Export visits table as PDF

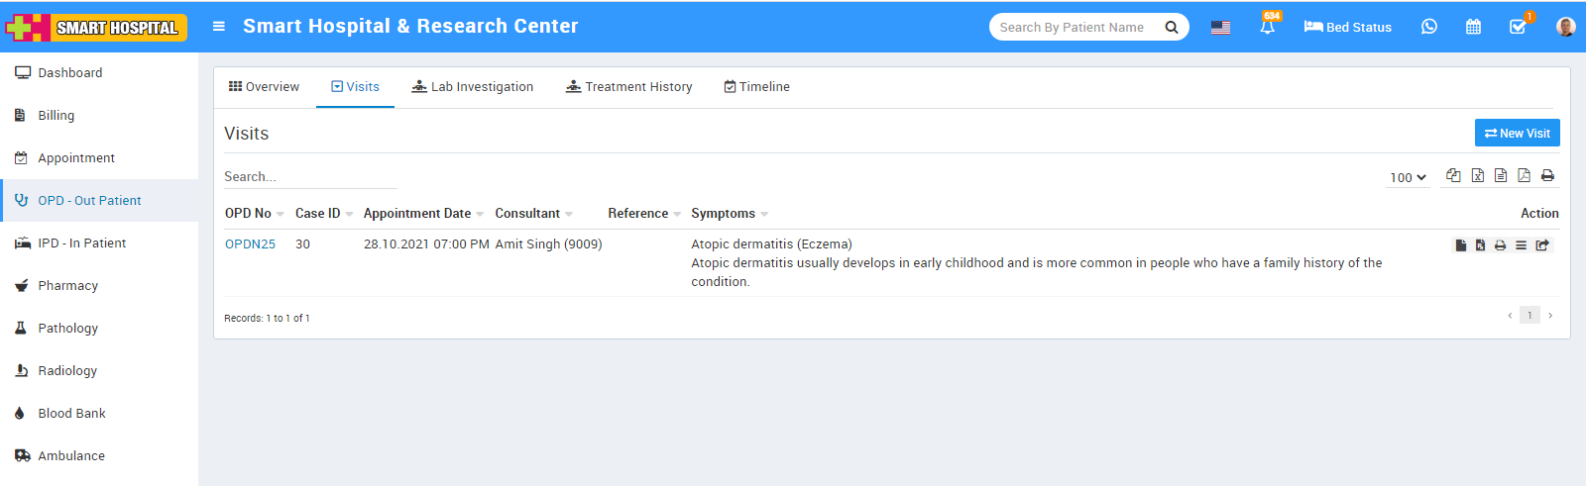(x=1524, y=176)
